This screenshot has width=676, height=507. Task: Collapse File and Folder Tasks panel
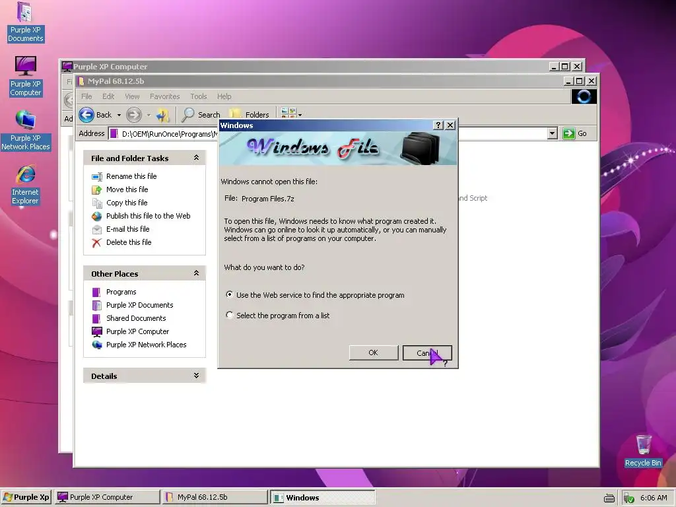(197, 158)
